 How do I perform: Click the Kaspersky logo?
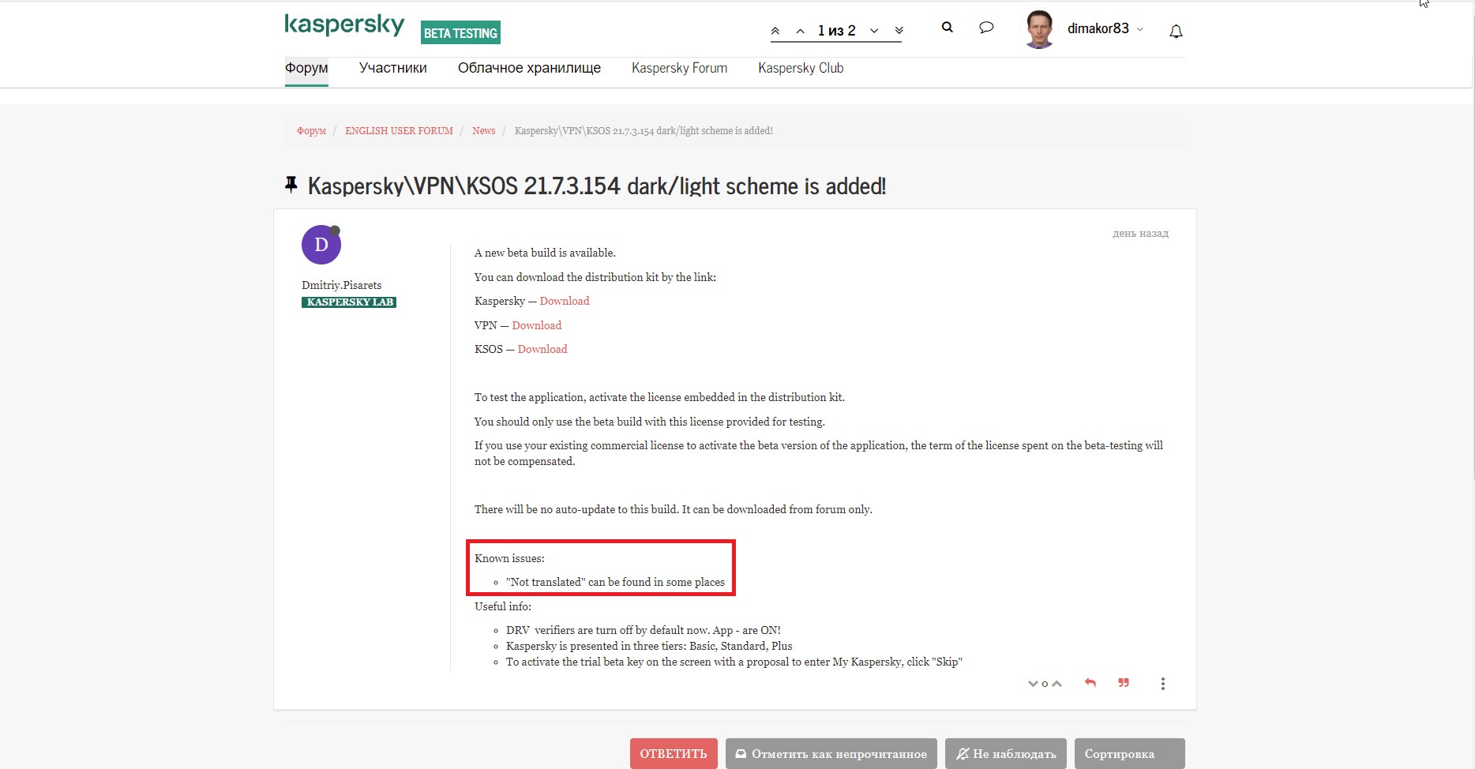[x=344, y=26]
